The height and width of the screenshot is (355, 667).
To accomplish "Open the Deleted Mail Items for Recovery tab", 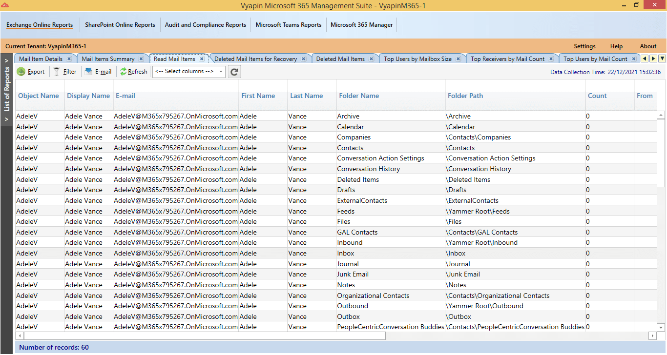I will [256, 59].
